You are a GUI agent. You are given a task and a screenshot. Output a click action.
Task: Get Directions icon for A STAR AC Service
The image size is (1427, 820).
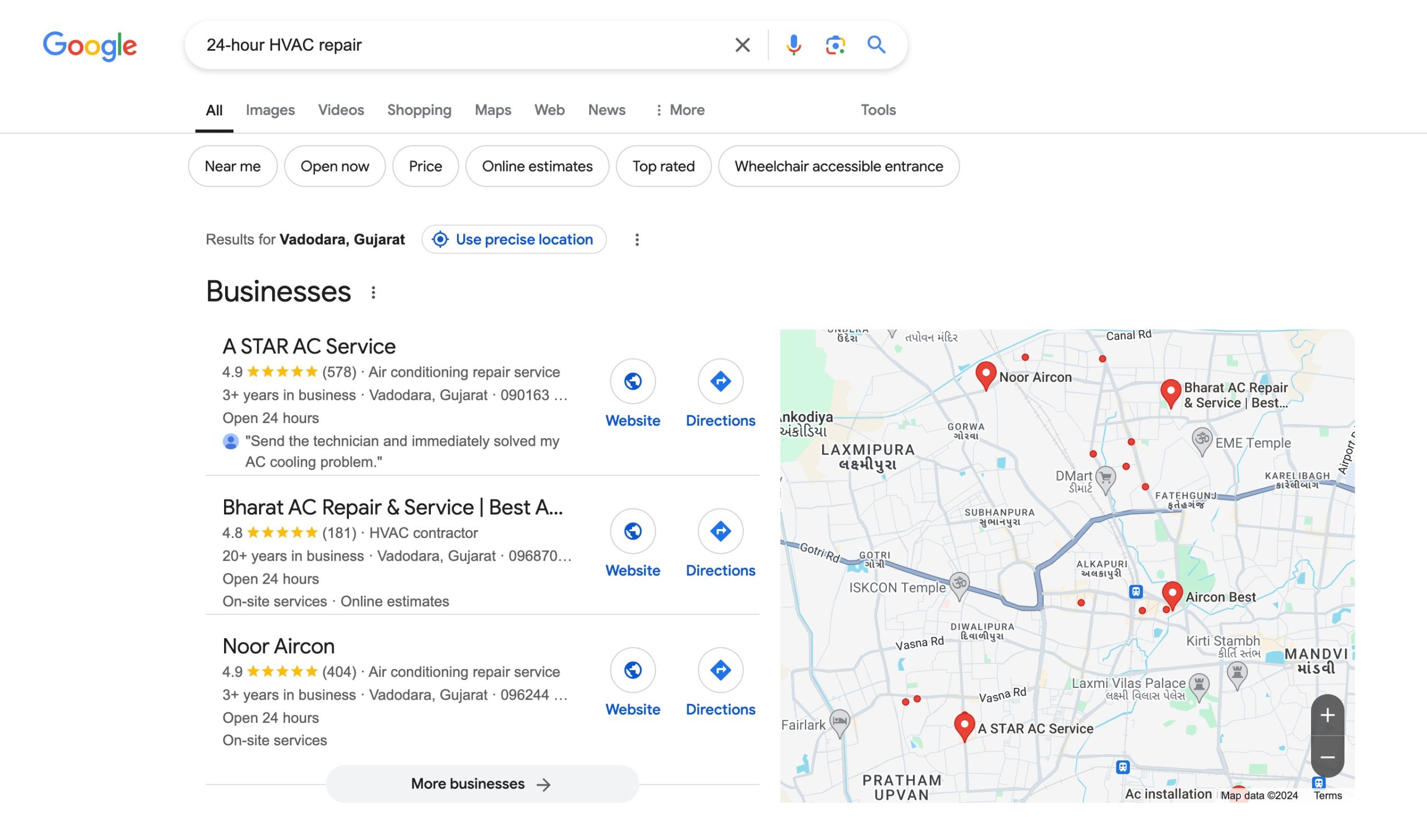click(720, 381)
